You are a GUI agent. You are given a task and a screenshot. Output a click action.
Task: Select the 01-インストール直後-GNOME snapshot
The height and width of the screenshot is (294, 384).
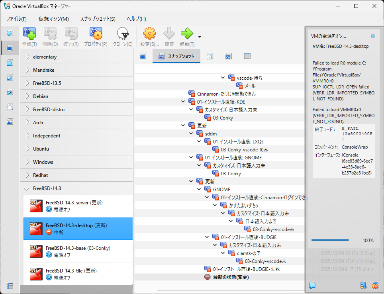point(233,157)
